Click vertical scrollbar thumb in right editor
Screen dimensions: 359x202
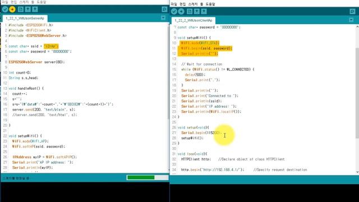pos(357,93)
